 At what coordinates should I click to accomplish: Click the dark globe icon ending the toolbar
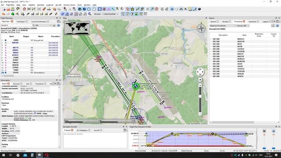[199, 9]
